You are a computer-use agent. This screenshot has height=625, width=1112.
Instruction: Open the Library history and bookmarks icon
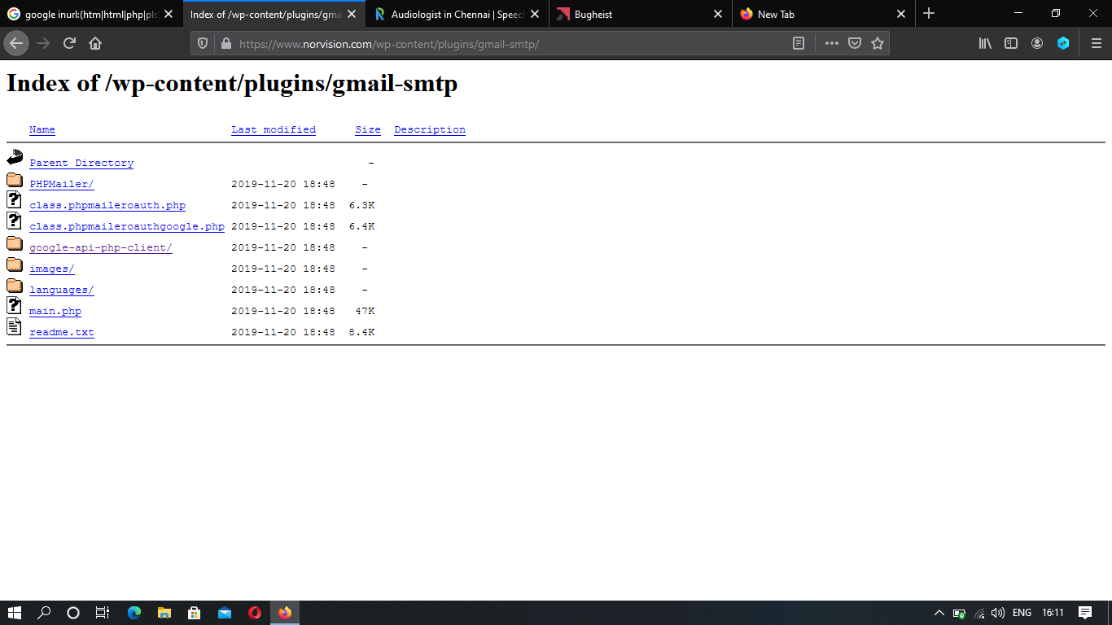point(985,44)
